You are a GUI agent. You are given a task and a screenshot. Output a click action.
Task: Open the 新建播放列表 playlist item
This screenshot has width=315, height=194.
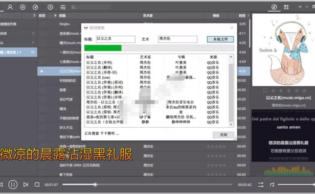click(x=18, y=24)
